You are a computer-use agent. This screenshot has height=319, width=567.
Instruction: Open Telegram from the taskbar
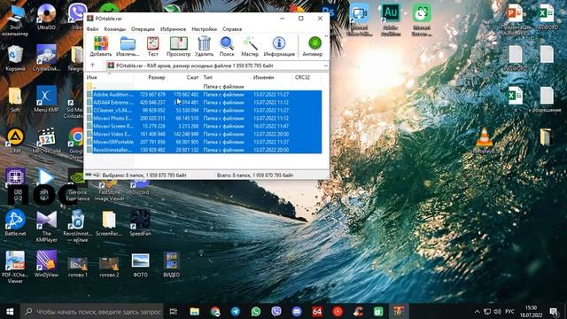236,311
